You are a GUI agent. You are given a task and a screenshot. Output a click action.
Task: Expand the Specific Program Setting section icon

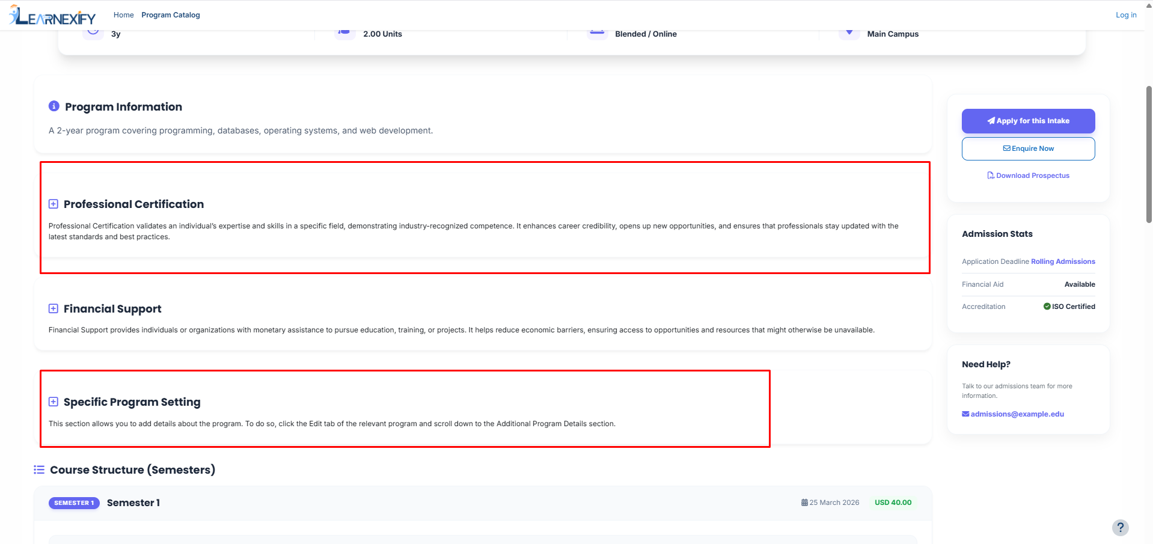[54, 402]
